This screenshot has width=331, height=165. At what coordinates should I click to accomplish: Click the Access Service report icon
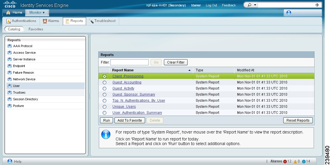pos(10,53)
